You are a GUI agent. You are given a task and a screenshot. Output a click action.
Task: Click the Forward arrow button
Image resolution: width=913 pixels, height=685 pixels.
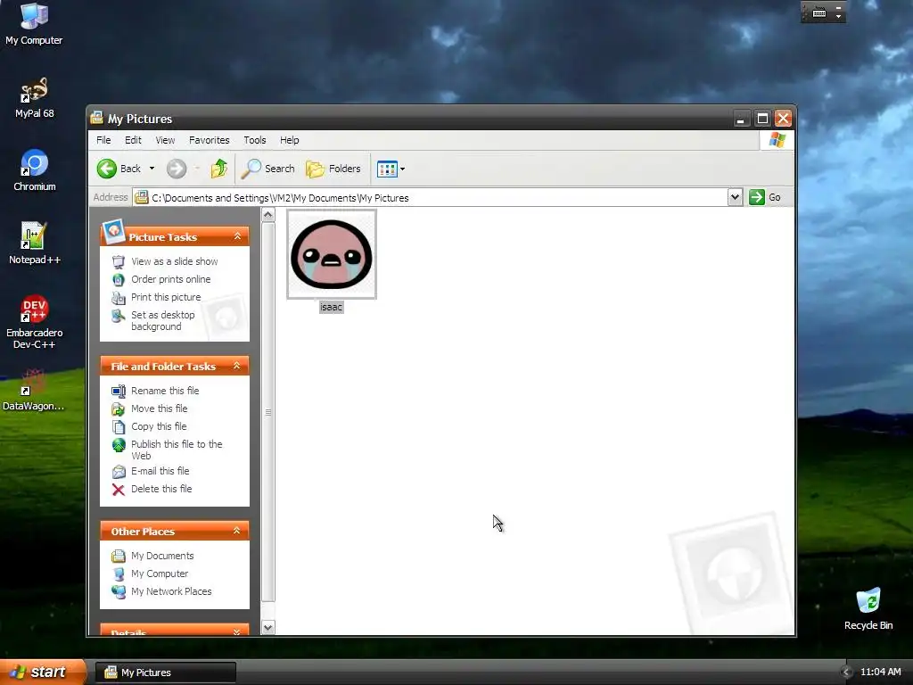(x=177, y=169)
